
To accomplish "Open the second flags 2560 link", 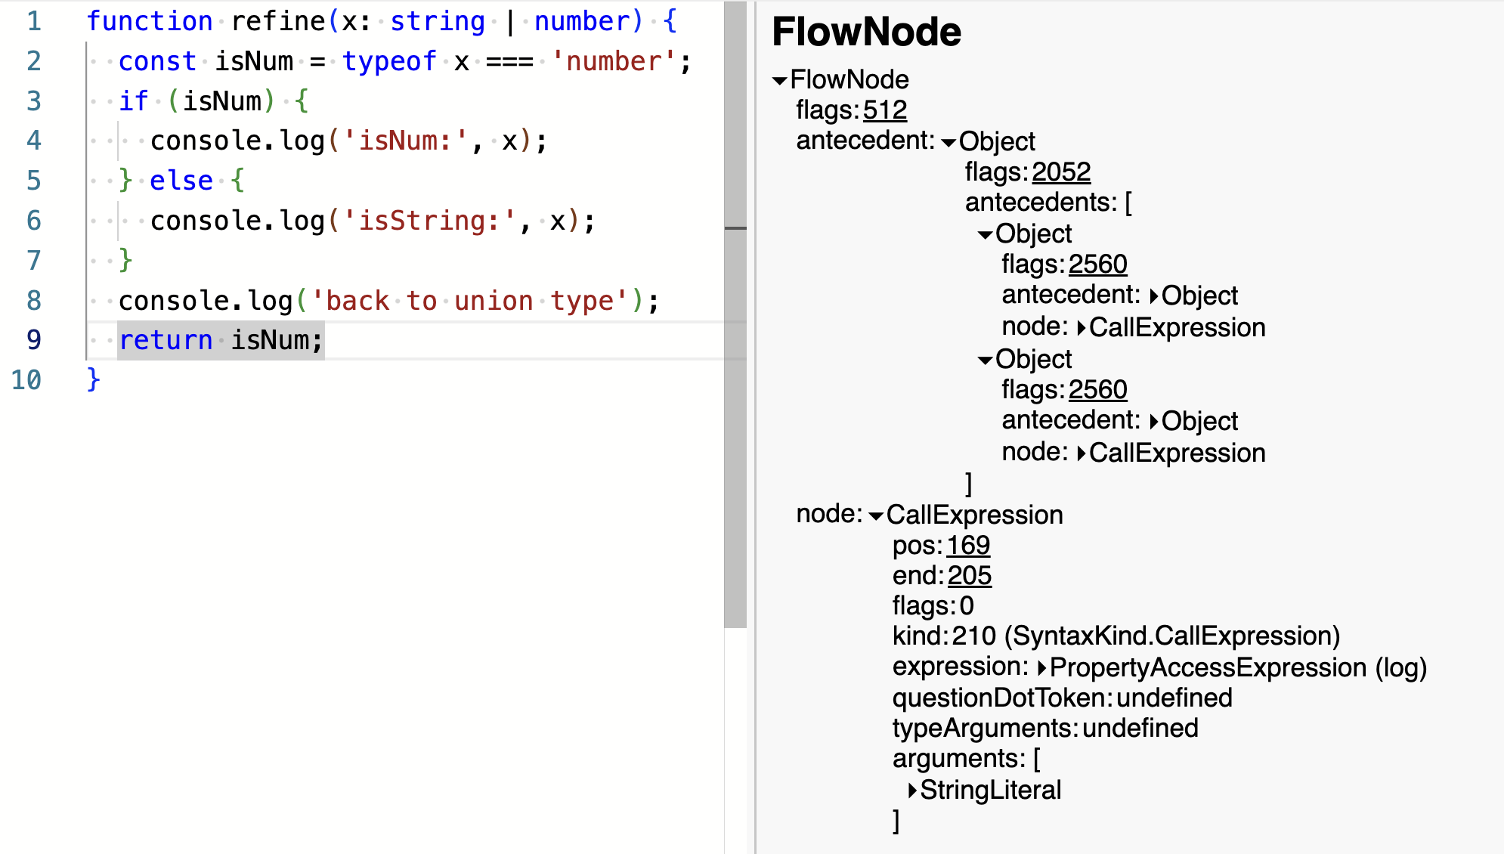I will pos(1097,390).
